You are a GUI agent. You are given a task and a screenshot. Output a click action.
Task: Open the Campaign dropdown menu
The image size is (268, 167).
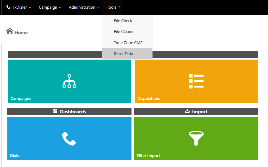coord(50,7)
